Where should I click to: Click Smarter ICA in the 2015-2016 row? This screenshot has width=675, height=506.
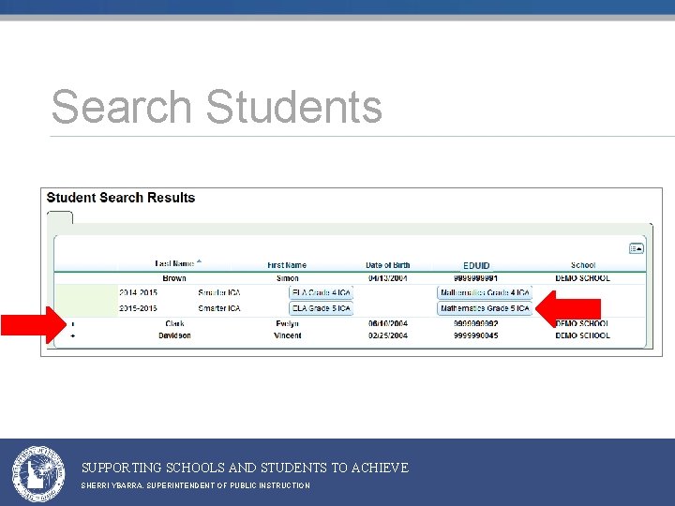click(x=219, y=308)
